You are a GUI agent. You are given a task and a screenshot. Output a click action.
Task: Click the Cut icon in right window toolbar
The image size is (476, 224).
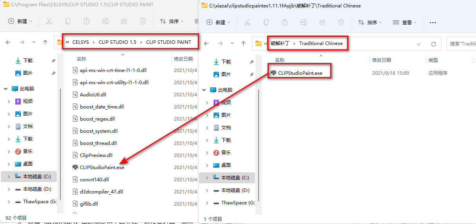(x=247, y=23)
